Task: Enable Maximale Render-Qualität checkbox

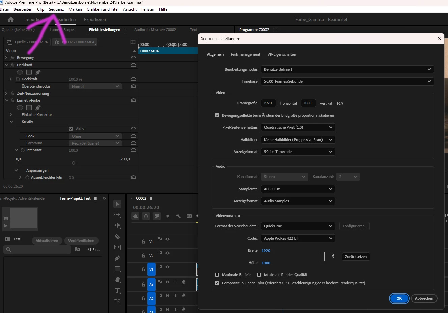Action: pos(259,275)
